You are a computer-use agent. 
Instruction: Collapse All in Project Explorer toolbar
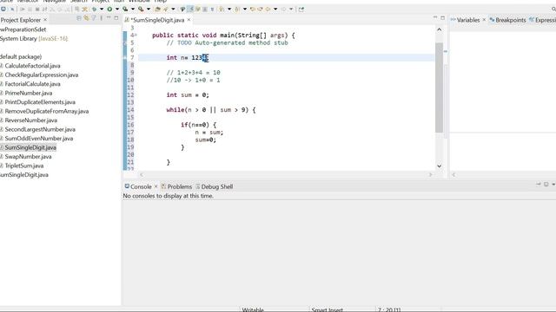tap(79, 18)
